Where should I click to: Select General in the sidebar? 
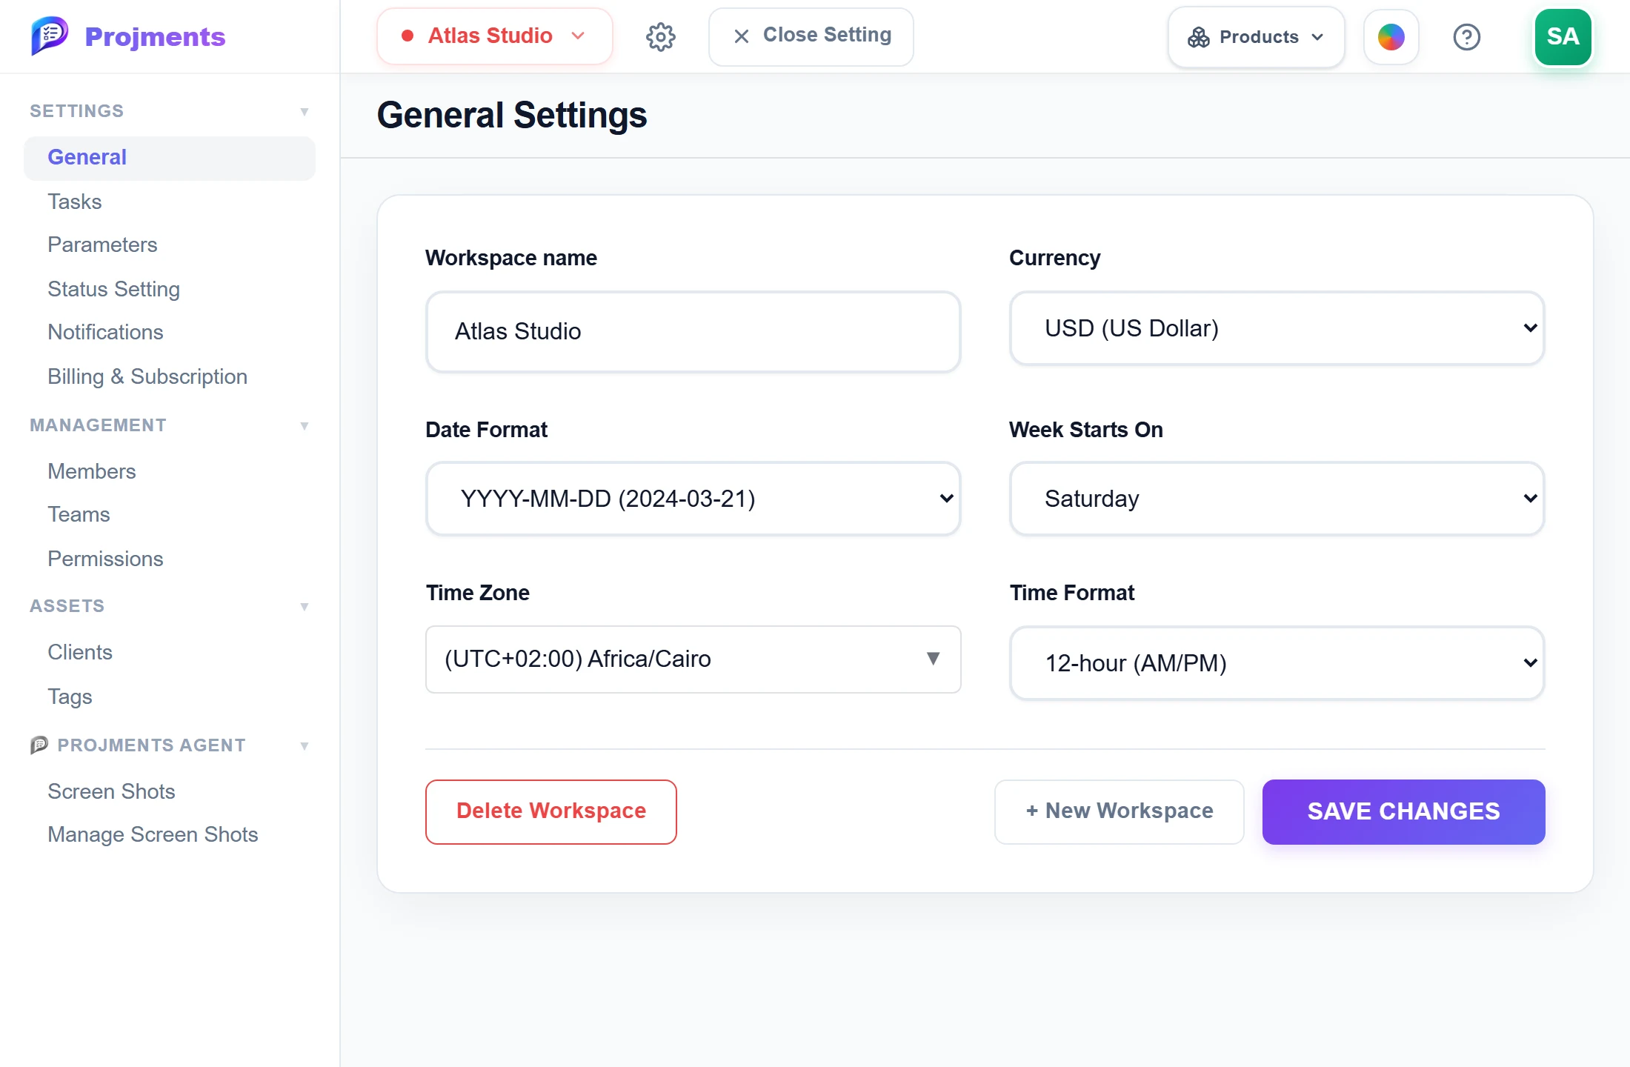(170, 157)
